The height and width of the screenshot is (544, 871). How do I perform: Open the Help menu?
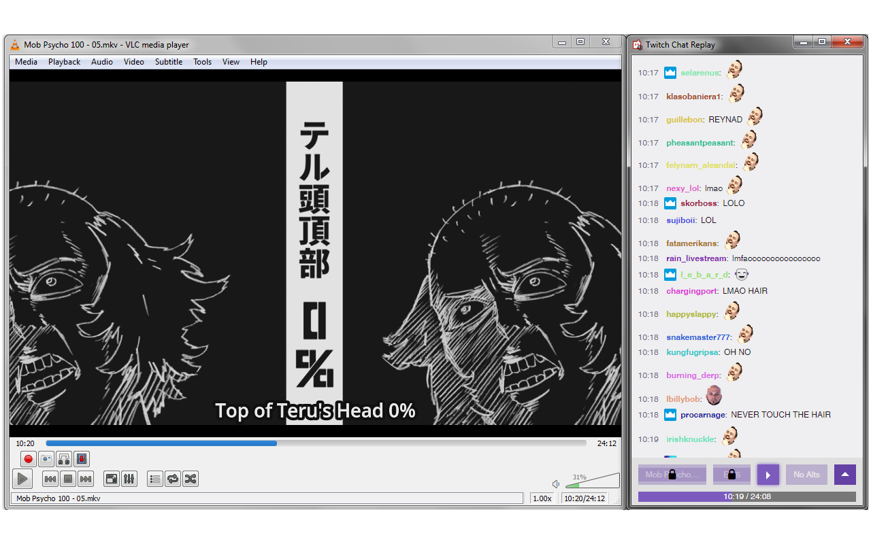(259, 62)
